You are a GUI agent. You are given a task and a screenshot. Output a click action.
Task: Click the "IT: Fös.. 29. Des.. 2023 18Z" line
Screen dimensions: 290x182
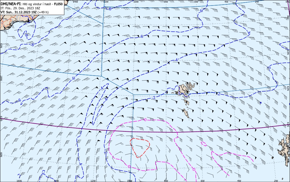click(x=20, y=8)
